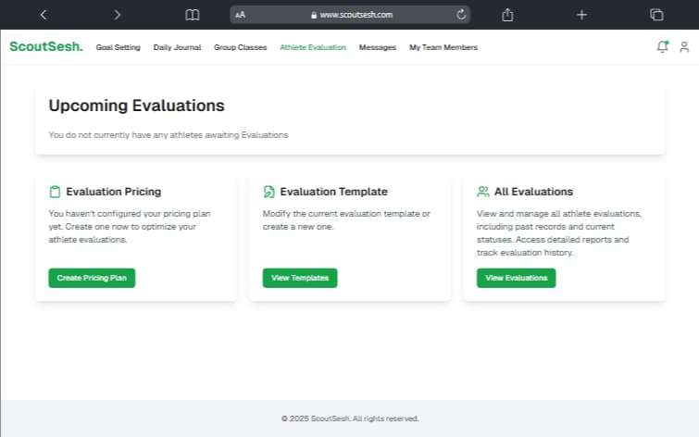Open the Safari tabs overview icon
This screenshot has height=437, width=699.
point(656,15)
